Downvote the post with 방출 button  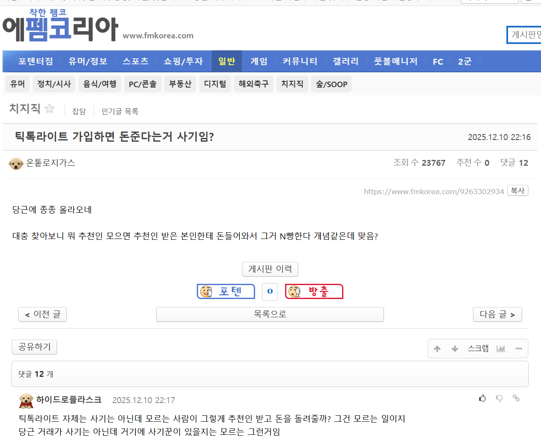tap(314, 291)
